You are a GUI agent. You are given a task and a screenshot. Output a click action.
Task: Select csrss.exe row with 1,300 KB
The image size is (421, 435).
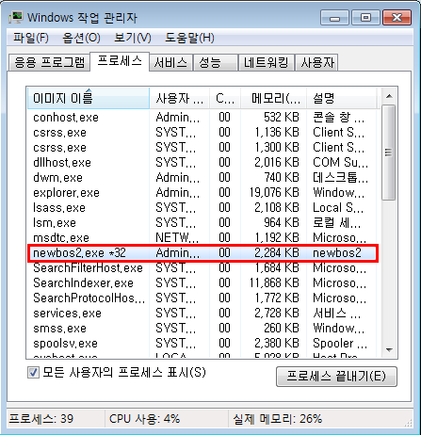(x=202, y=148)
